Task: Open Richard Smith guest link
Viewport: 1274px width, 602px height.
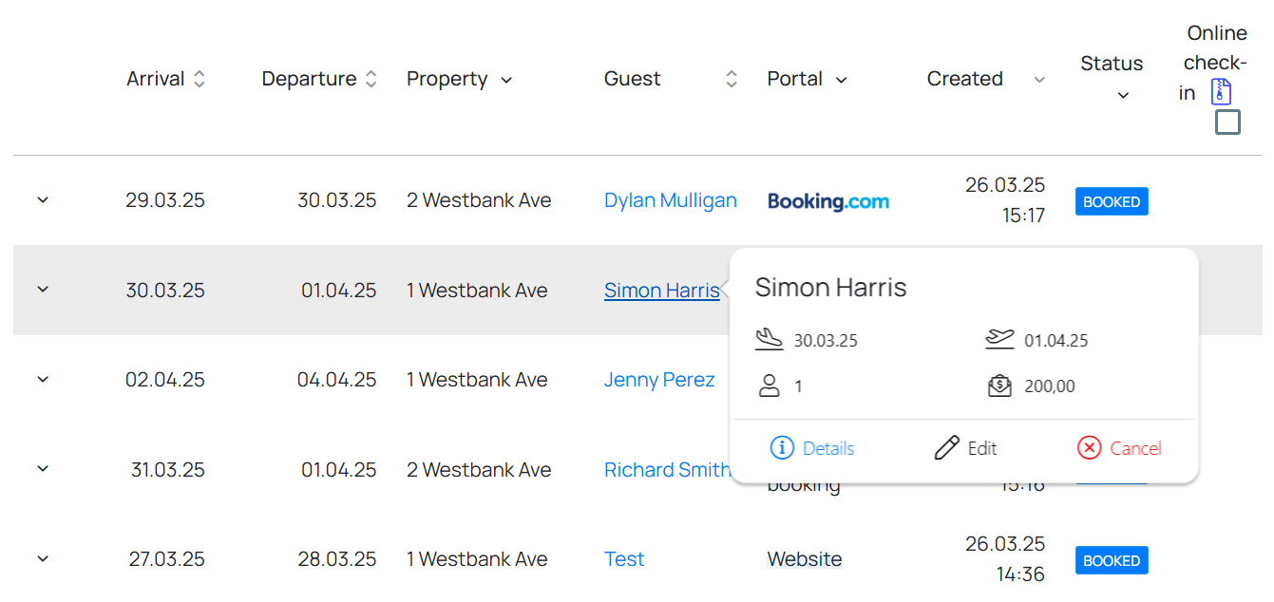Action: [x=667, y=470]
